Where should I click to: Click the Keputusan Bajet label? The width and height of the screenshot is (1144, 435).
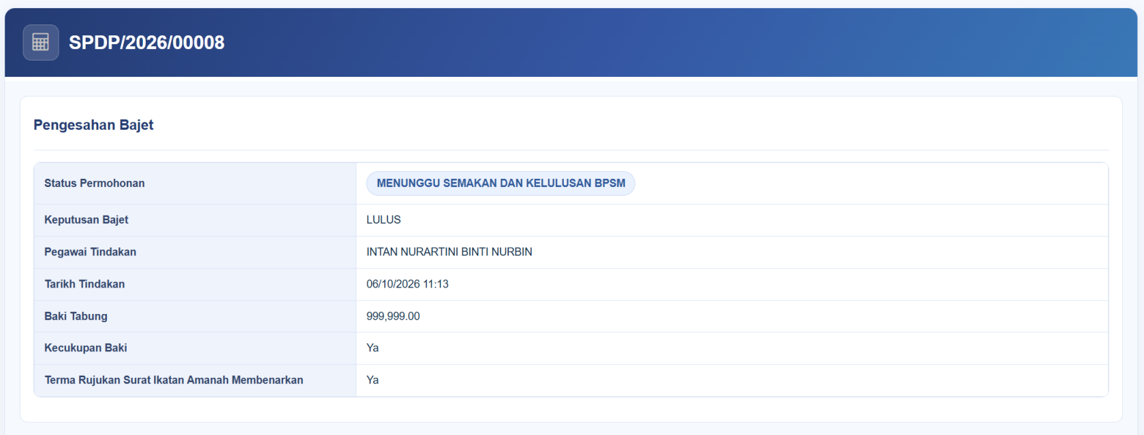tap(86, 220)
